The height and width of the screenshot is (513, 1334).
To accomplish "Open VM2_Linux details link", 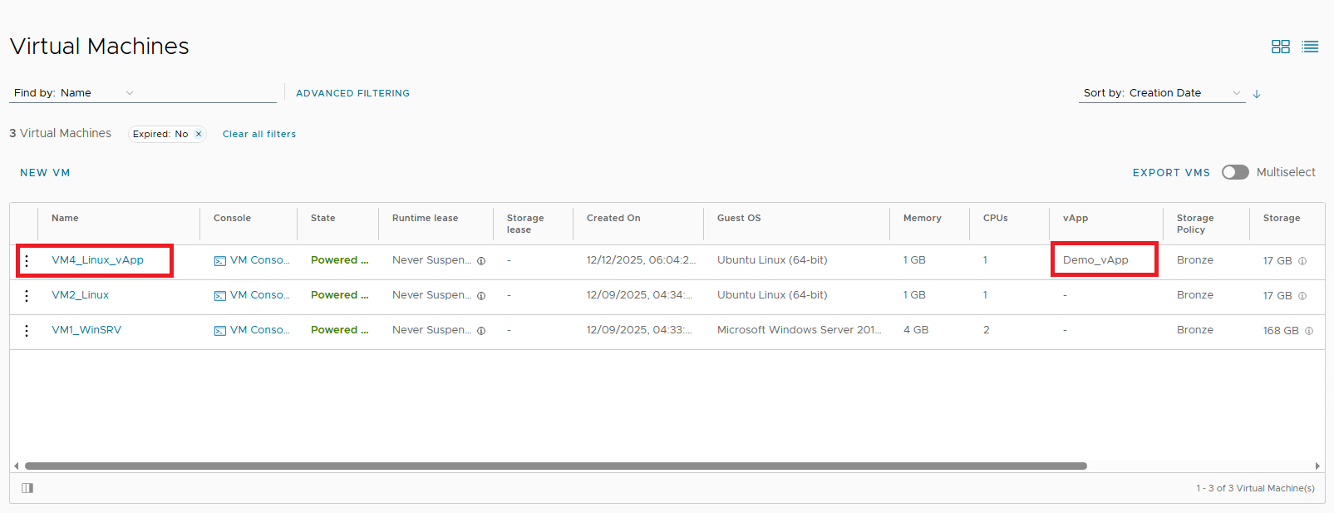I will (80, 295).
